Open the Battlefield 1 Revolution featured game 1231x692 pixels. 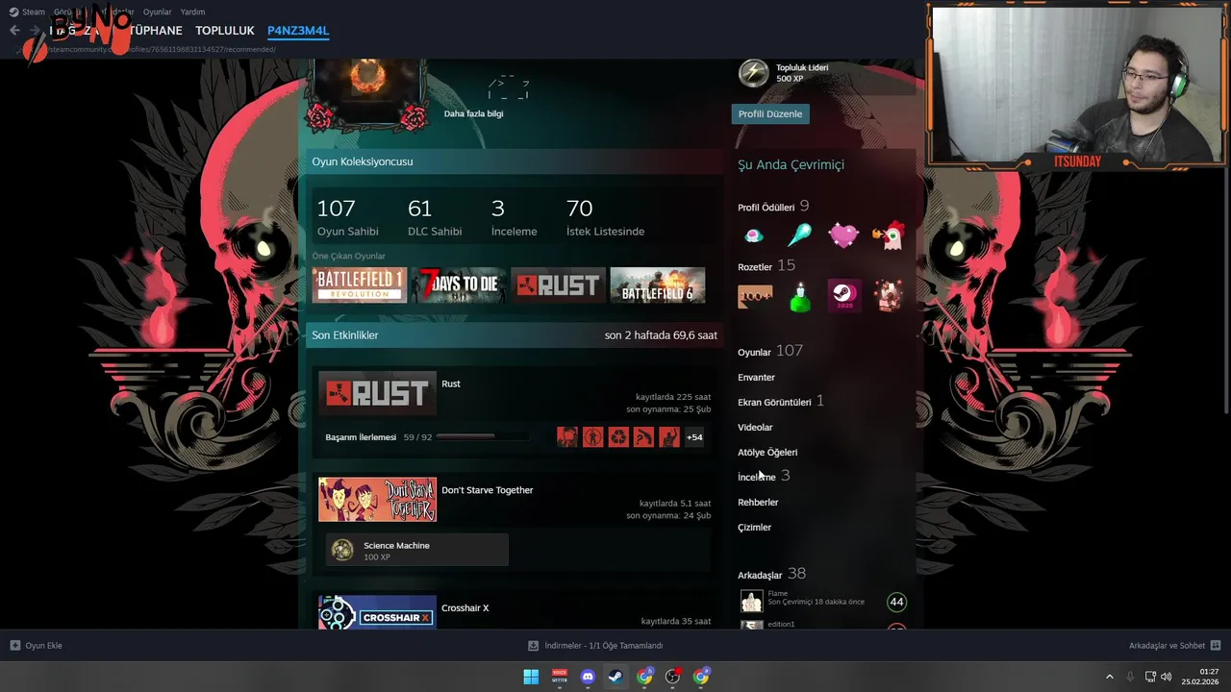click(x=360, y=285)
